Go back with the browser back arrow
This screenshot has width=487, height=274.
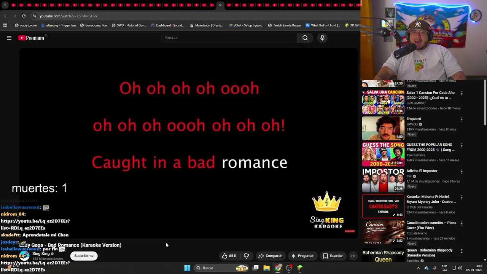(5, 16)
